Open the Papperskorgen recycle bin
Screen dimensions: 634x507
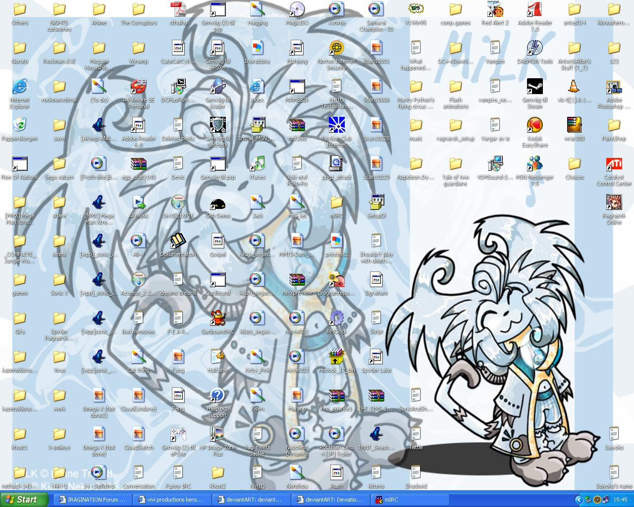coord(20,125)
